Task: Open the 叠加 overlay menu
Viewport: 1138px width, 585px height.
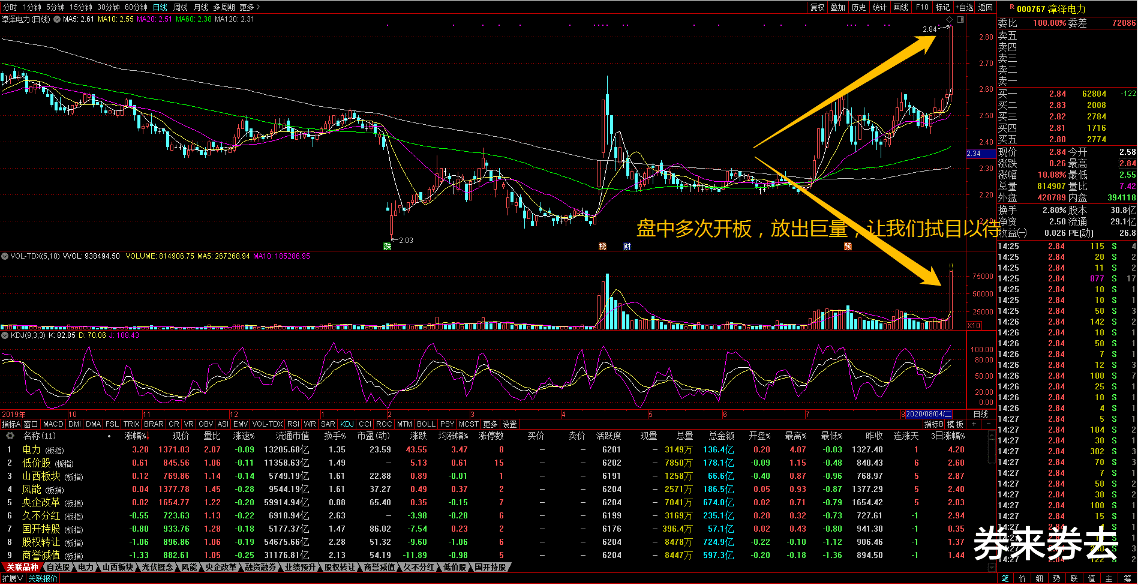Action: (838, 7)
